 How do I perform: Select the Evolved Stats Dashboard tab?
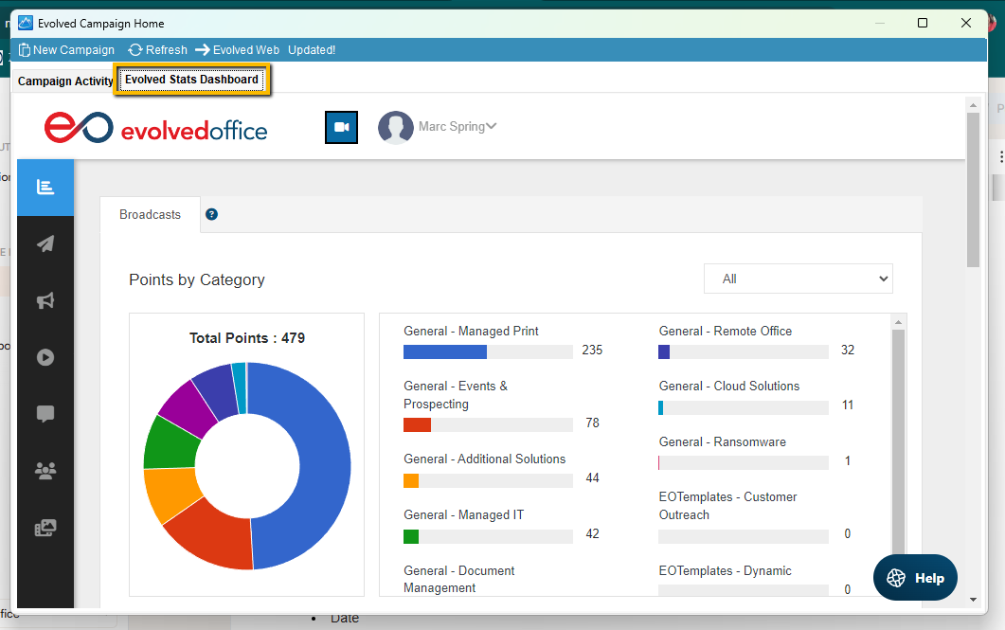pos(191,80)
